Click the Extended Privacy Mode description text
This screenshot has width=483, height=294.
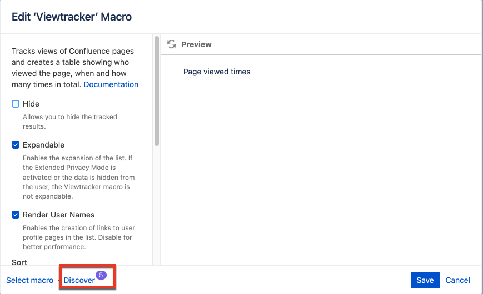pyautogui.click(x=78, y=177)
